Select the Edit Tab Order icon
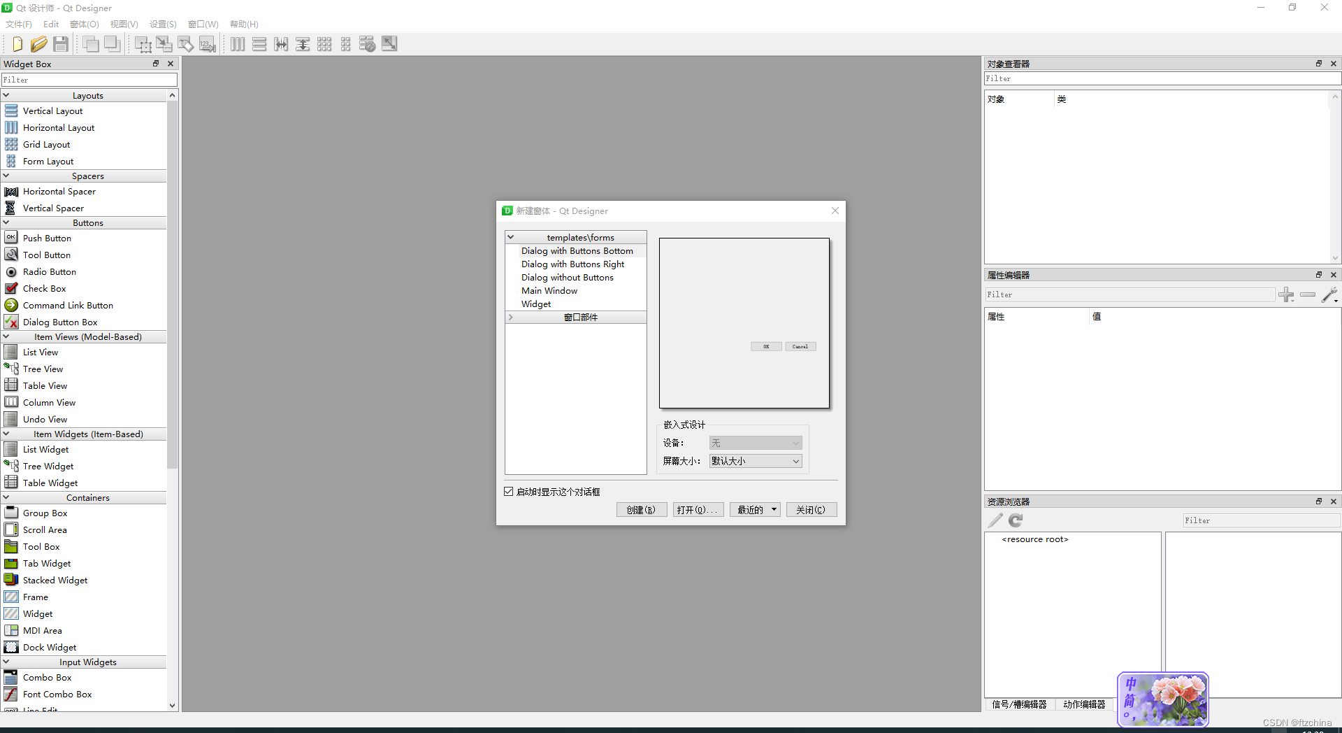The width and height of the screenshot is (1342, 733). (x=208, y=44)
